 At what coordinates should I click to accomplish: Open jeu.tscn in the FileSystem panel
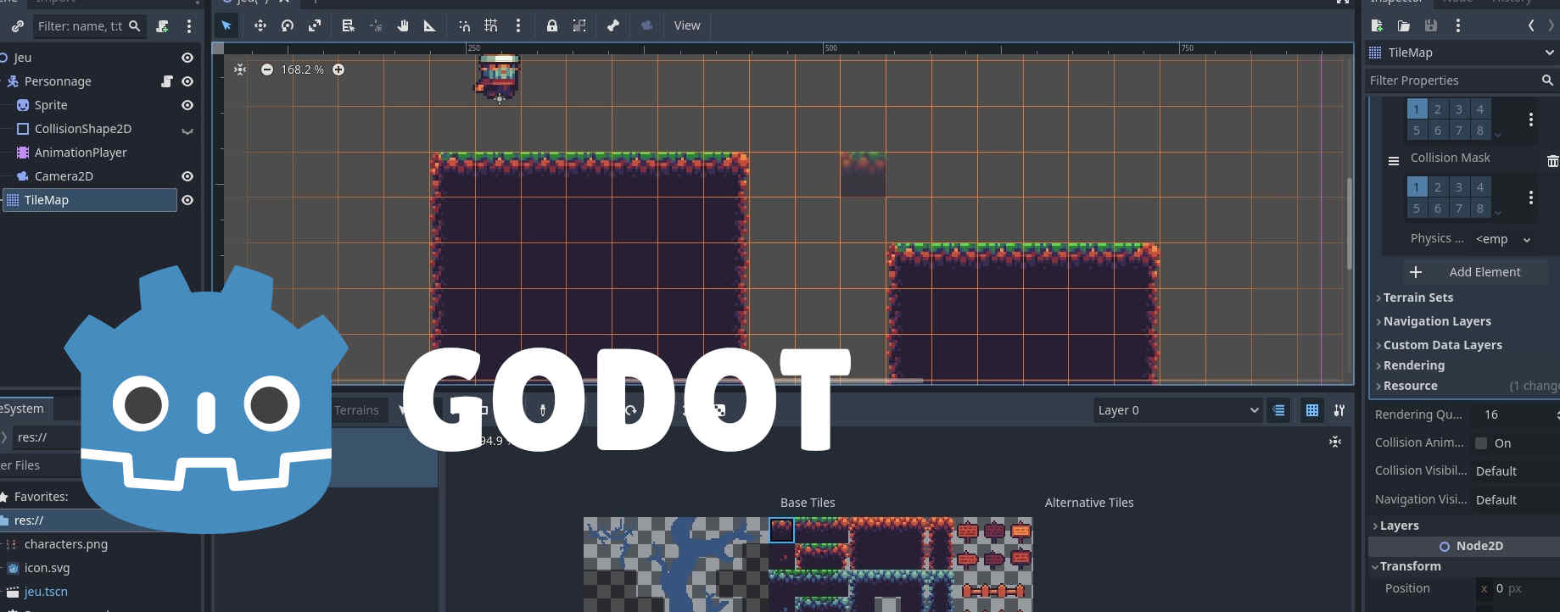point(46,592)
